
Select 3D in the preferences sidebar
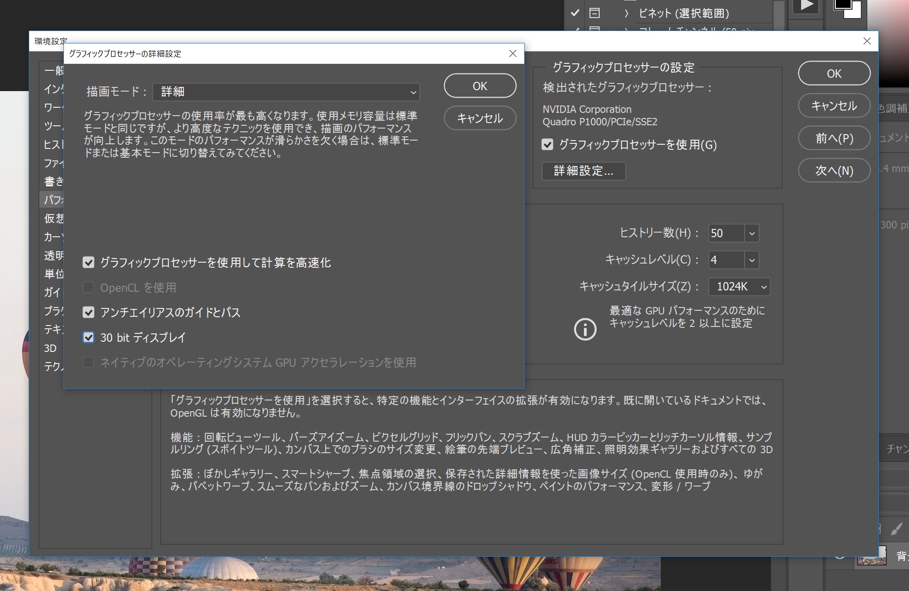[x=51, y=349]
